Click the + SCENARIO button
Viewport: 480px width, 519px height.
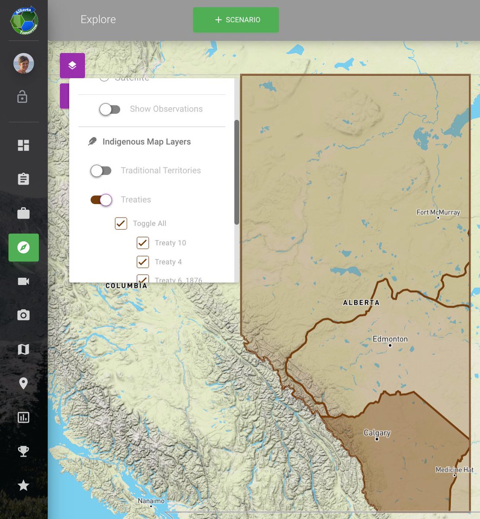coord(236,19)
